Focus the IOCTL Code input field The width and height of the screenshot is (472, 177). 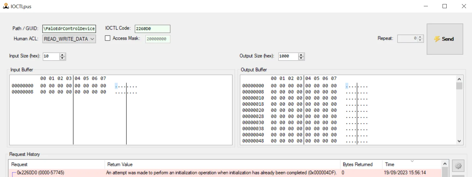coord(152,29)
